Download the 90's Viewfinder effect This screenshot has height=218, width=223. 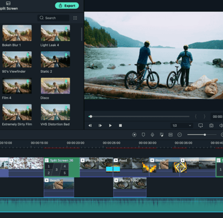tap(28, 55)
